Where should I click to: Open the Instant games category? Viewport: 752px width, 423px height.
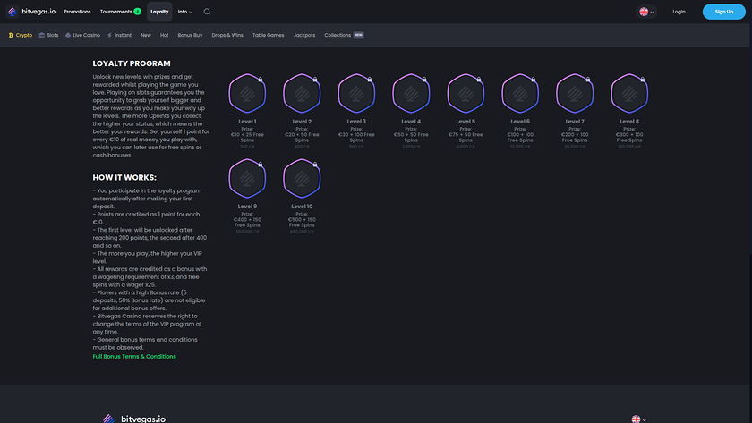pos(119,35)
